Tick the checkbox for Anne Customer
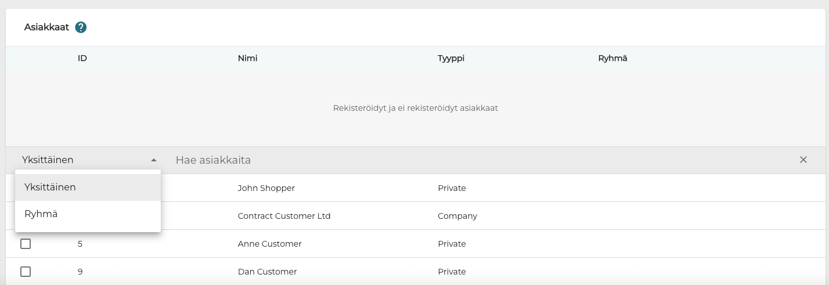The width and height of the screenshot is (829, 285). click(x=26, y=244)
